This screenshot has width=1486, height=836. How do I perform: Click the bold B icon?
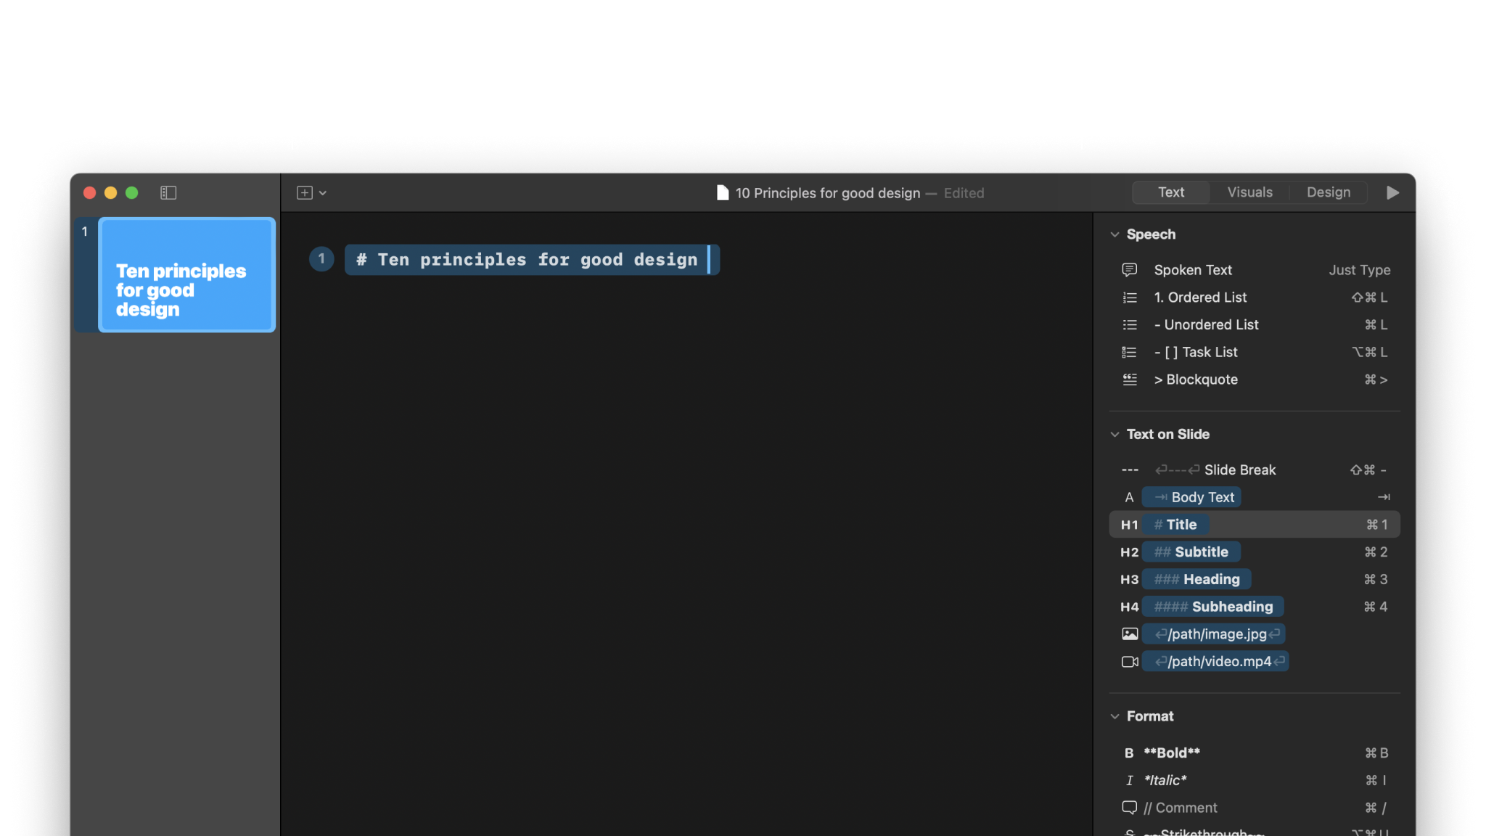1129,753
